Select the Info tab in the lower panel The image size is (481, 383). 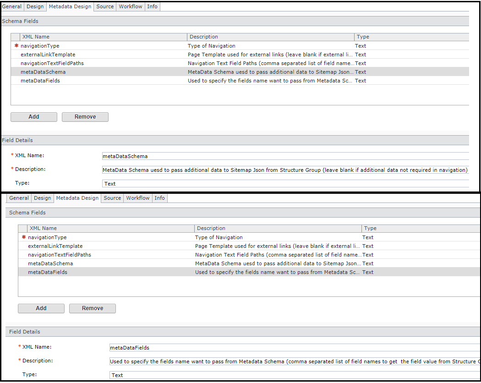tap(159, 198)
